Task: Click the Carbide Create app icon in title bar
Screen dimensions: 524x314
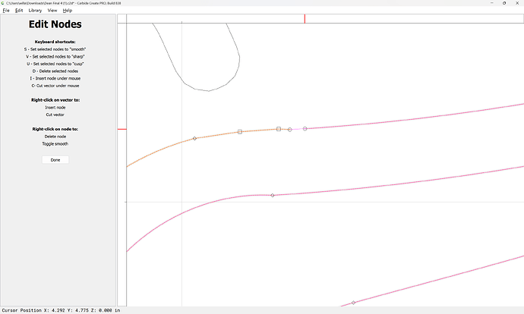Action: 4,3
